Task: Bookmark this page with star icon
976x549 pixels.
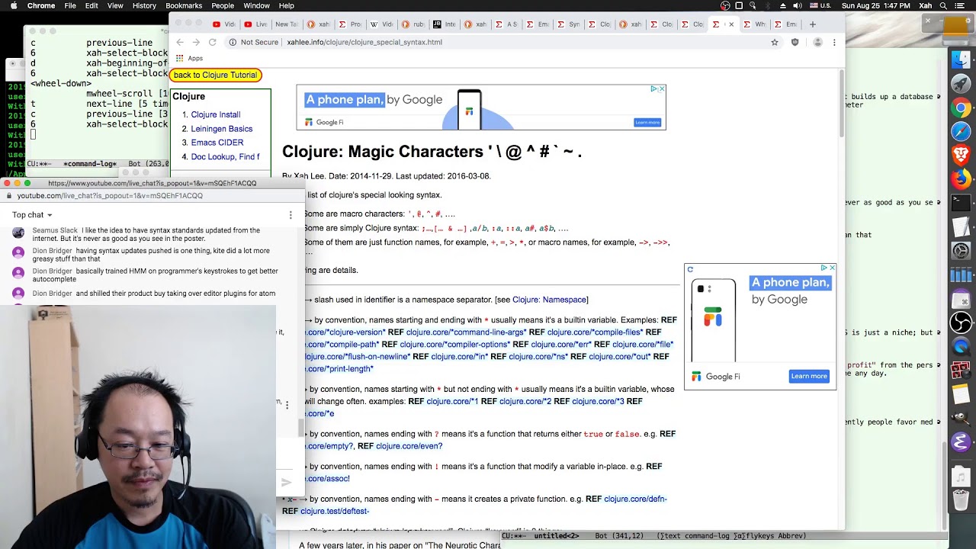Action: (775, 42)
